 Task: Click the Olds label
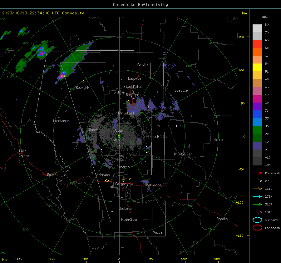[119, 130]
